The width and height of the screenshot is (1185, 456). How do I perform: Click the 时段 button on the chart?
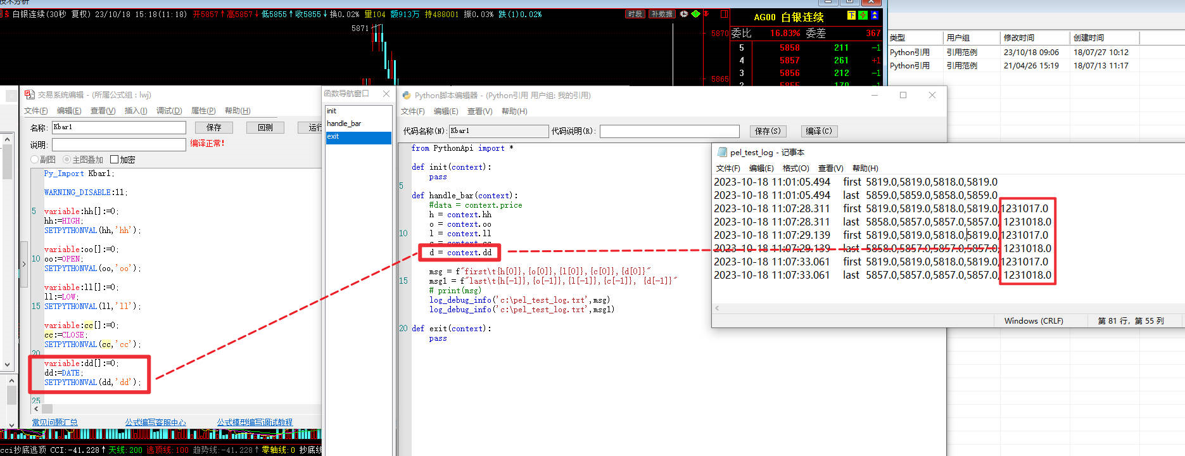pos(635,14)
